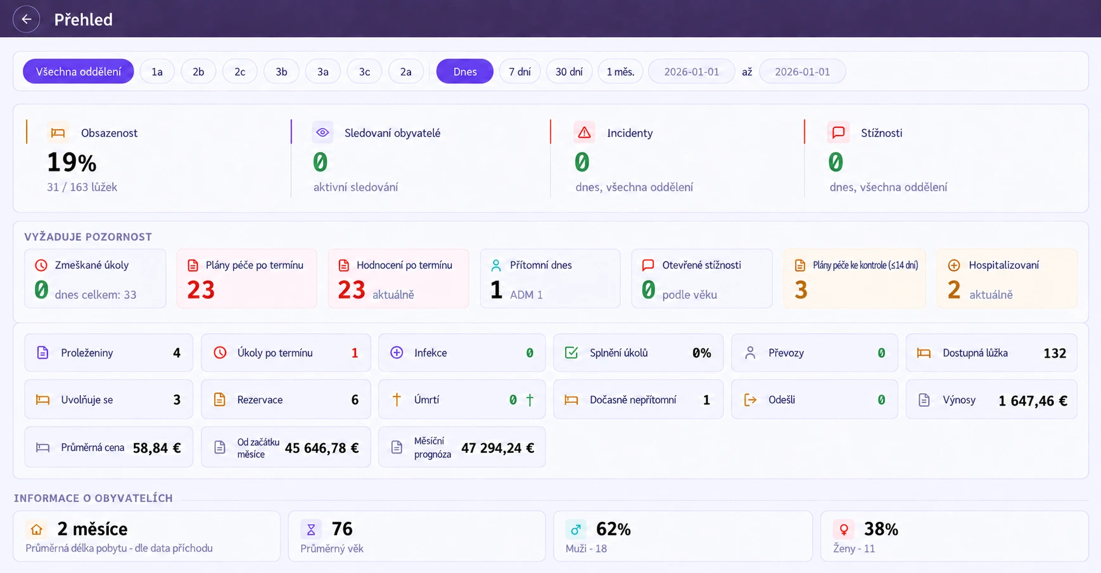Select the Všechna oddělení filter

(x=79, y=72)
